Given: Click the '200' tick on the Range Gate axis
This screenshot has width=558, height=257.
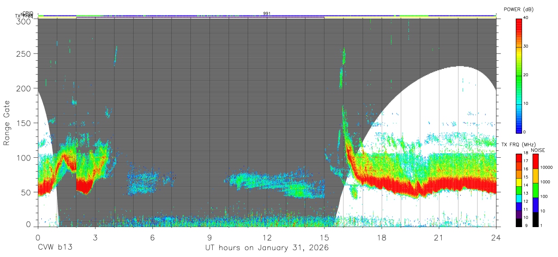Looking at the screenshot, I should (24, 88).
